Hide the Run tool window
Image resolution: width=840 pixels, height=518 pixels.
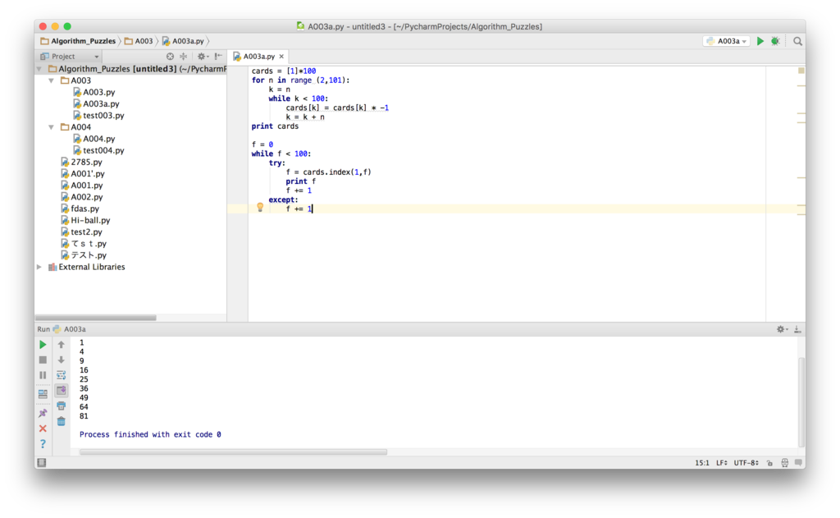pyautogui.click(x=797, y=329)
